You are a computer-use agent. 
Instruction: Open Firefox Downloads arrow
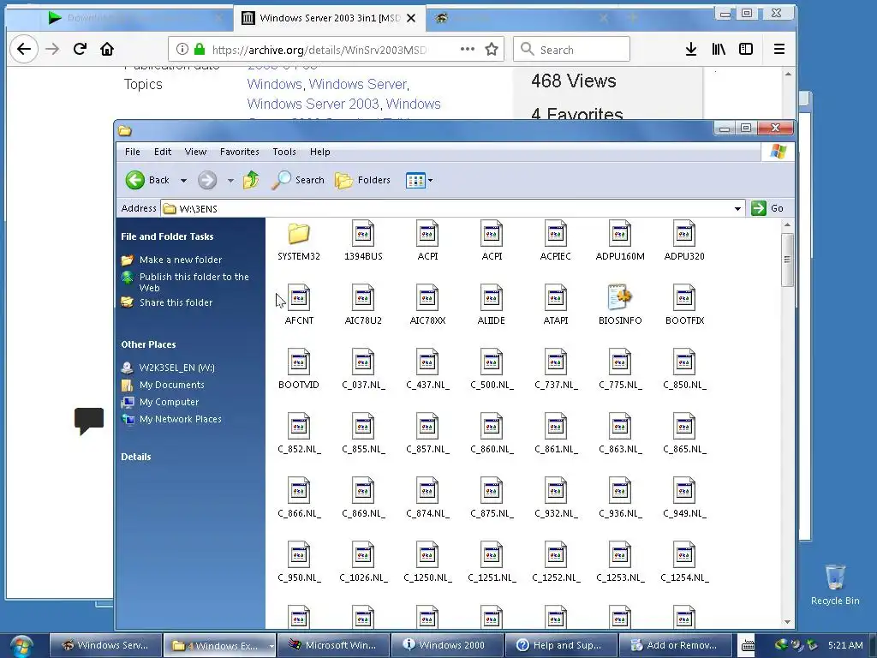[x=691, y=49]
